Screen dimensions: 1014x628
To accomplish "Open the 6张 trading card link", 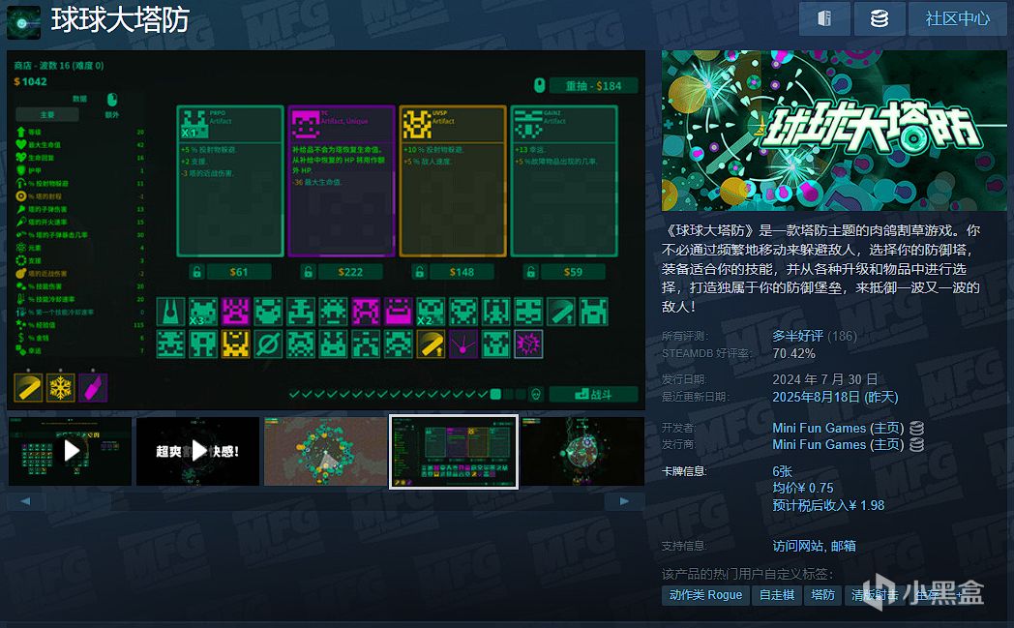I will click(x=782, y=471).
